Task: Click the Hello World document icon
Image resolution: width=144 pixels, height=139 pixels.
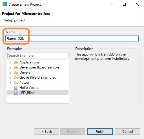Action: tap(16, 88)
